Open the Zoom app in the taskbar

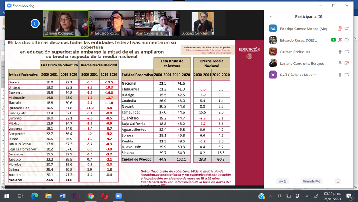[x=119, y=196]
